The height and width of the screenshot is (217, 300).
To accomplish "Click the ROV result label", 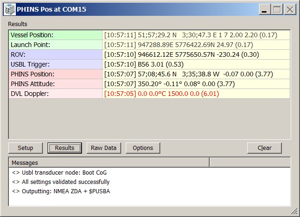I will (x=55, y=54).
